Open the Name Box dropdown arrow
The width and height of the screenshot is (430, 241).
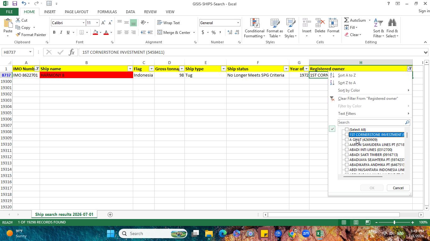[x=30, y=52]
